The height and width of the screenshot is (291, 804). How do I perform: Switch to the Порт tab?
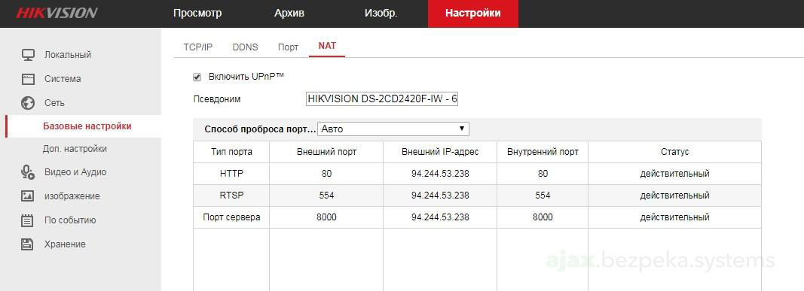[x=288, y=47]
